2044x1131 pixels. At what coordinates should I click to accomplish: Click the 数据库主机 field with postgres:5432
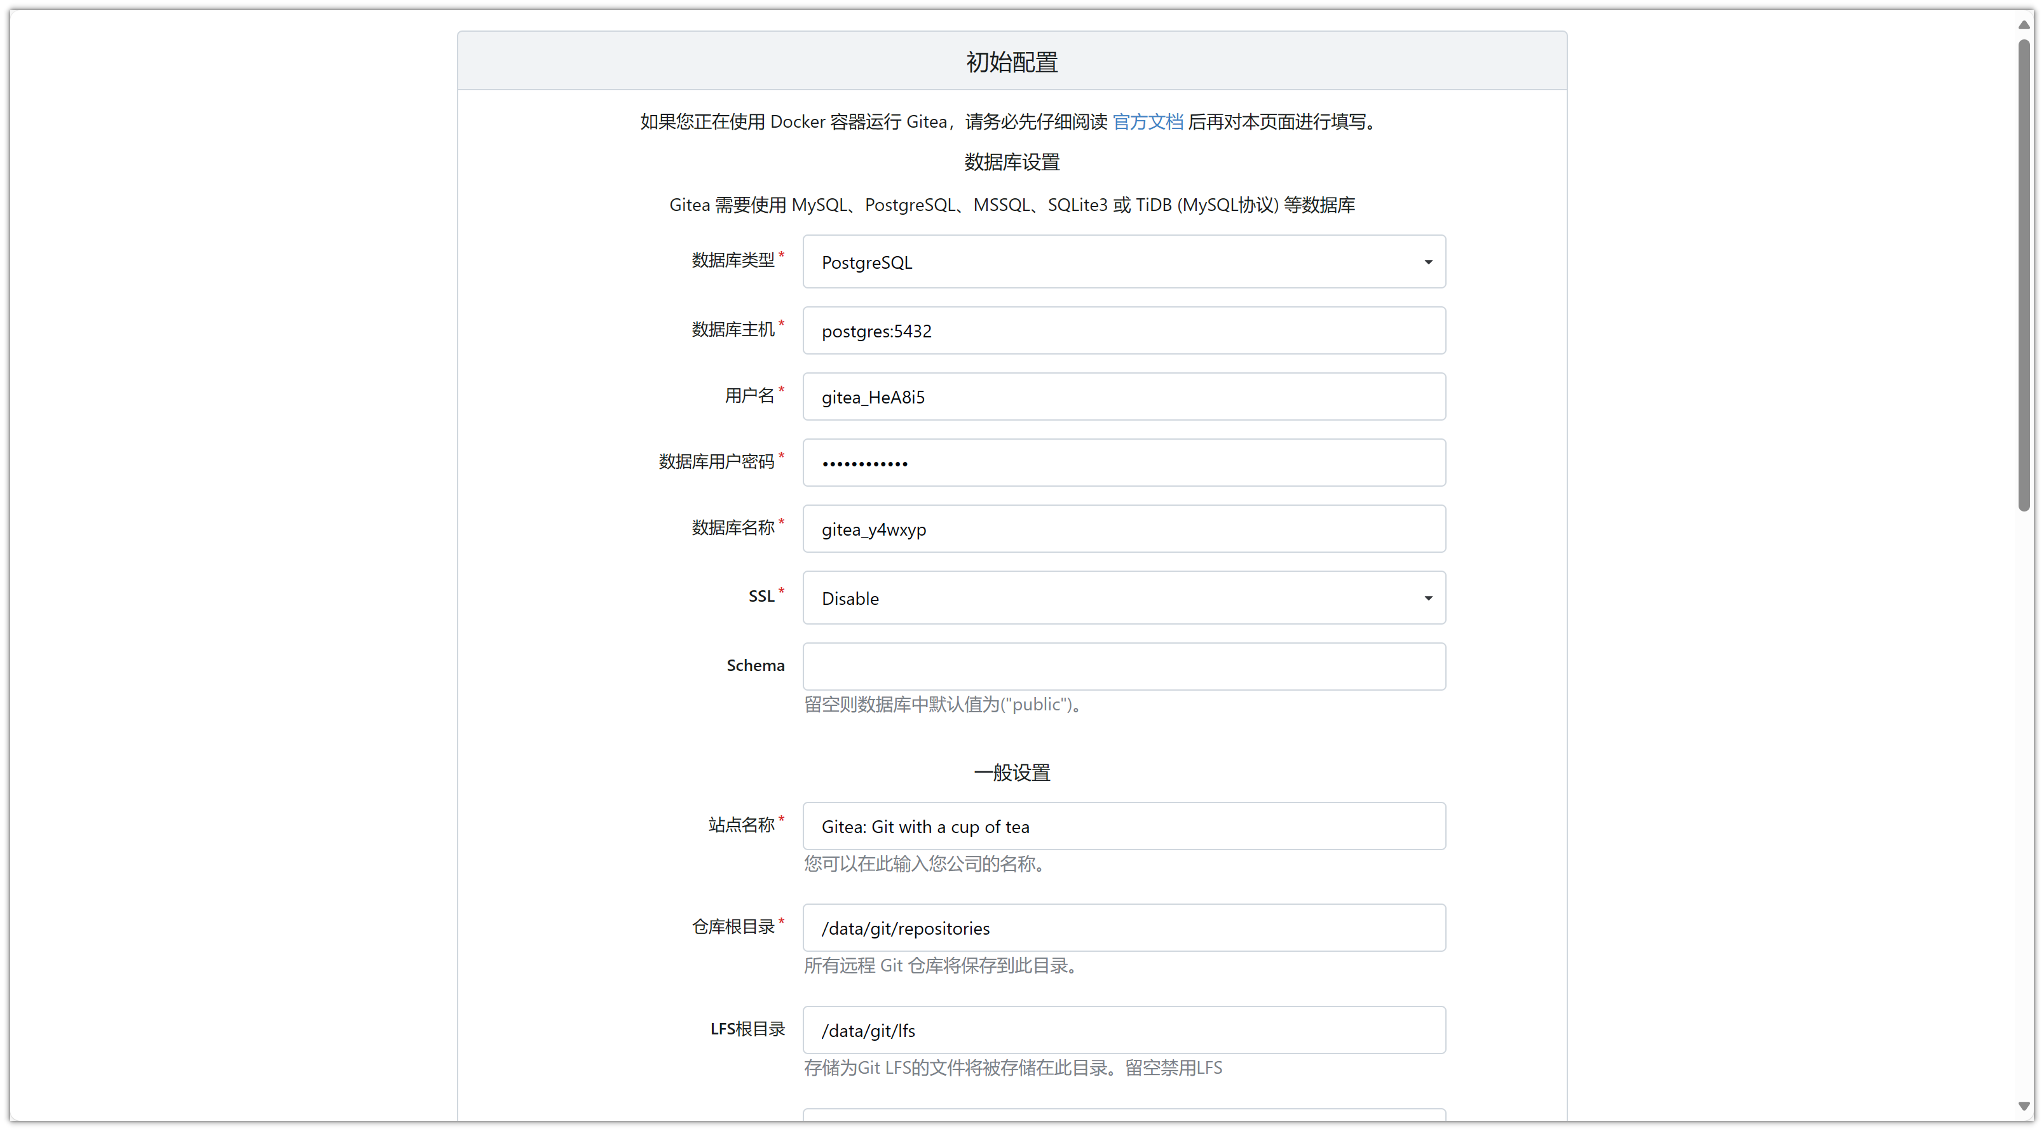(x=1124, y=331)
